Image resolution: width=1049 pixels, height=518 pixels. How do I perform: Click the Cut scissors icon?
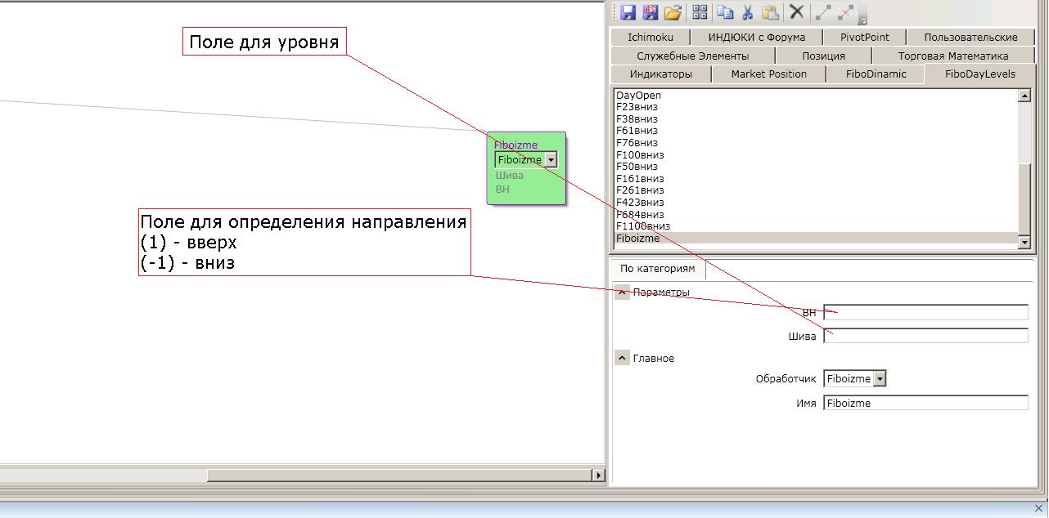point(747,12)
